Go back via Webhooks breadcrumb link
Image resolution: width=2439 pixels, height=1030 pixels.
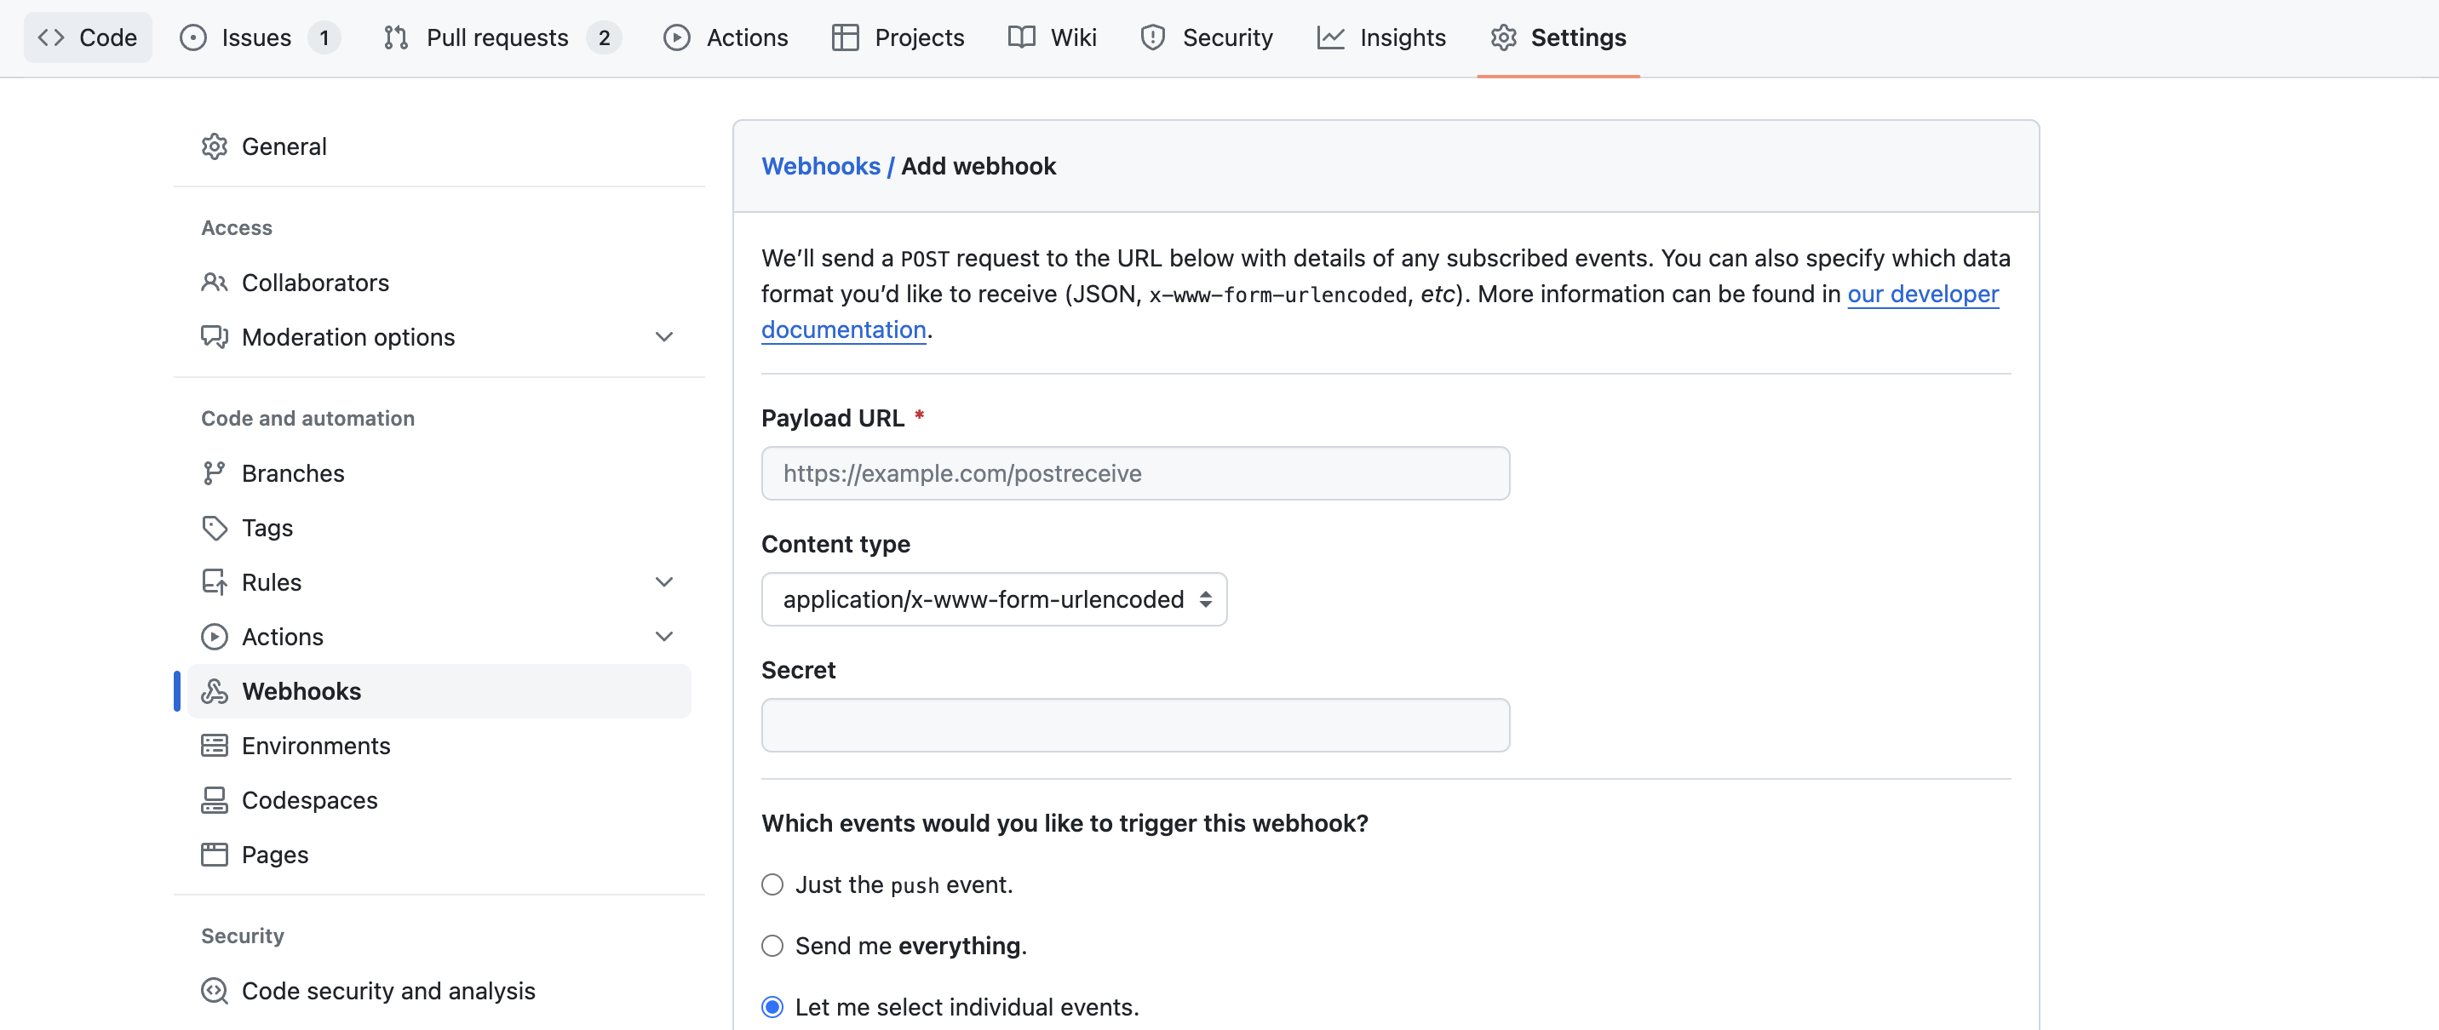(820, 167)
